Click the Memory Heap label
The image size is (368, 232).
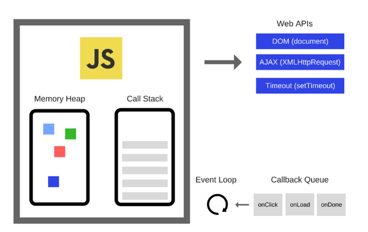pyautogui.click(x=60, y=99)
